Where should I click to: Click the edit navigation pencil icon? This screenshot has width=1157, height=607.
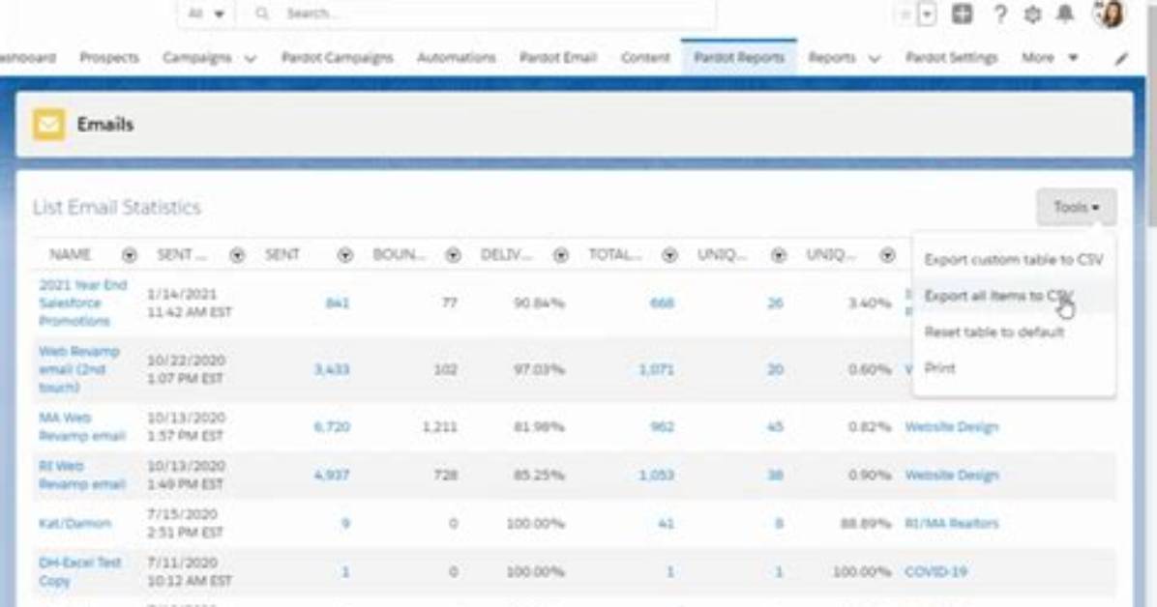1121,58
